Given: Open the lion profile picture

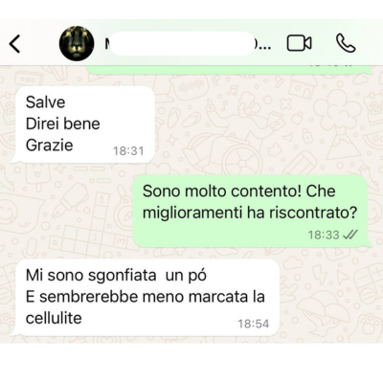Looking at the screenshot, I should pos(77,43).
